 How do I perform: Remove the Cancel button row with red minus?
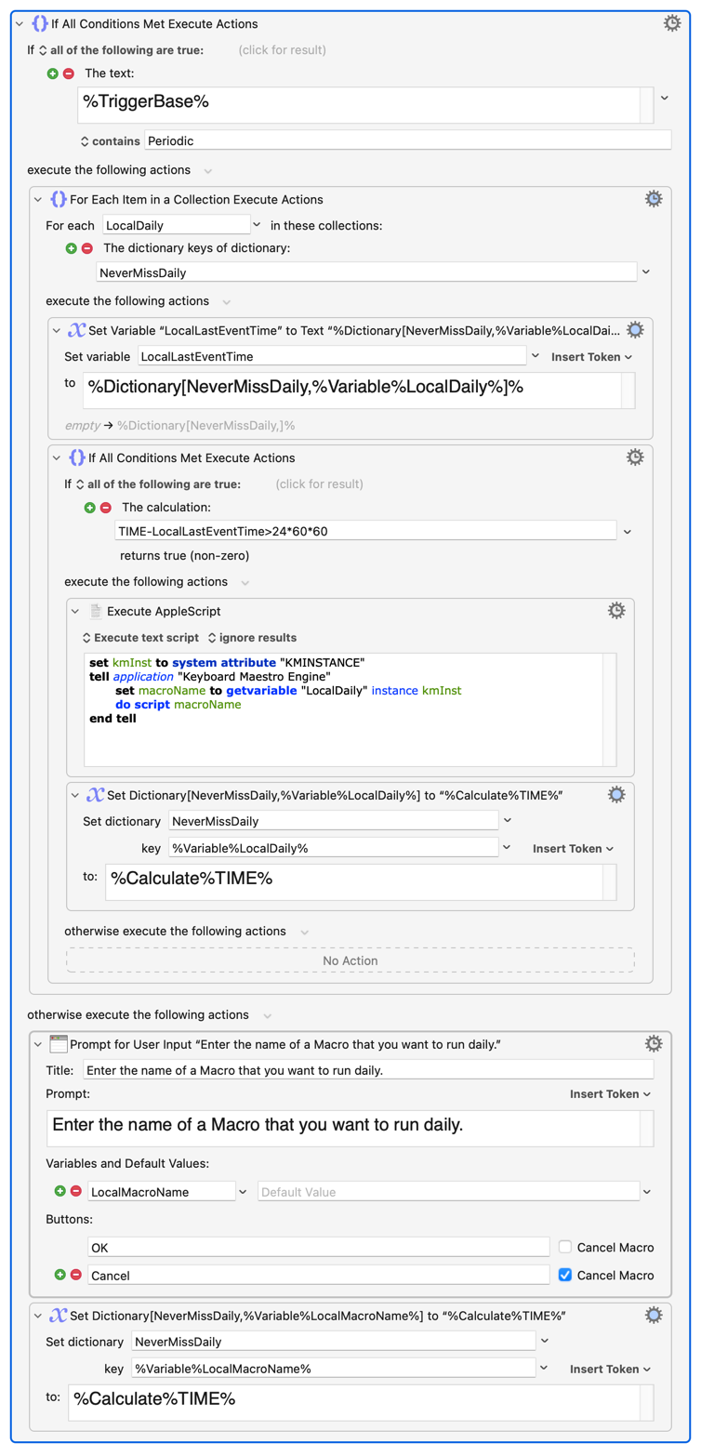point(76,1275)
